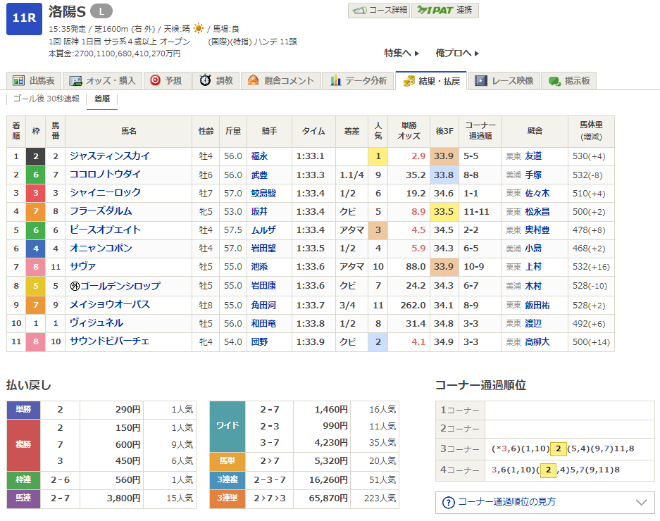
Task: Select the 着順 sub-tab
Action: [101, 99]
